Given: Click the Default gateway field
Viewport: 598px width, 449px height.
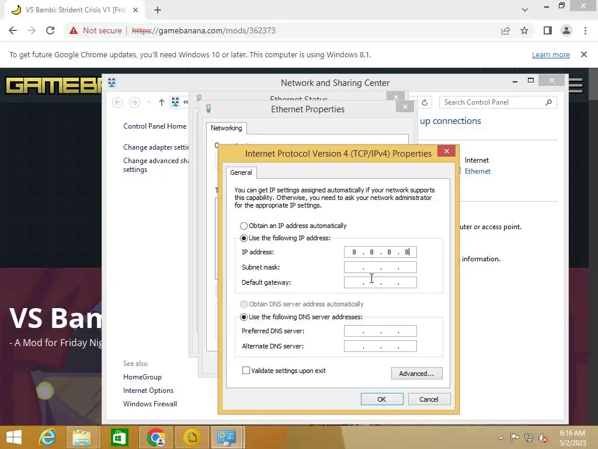Looking at the screenshot, I should [x=380, y=282].
